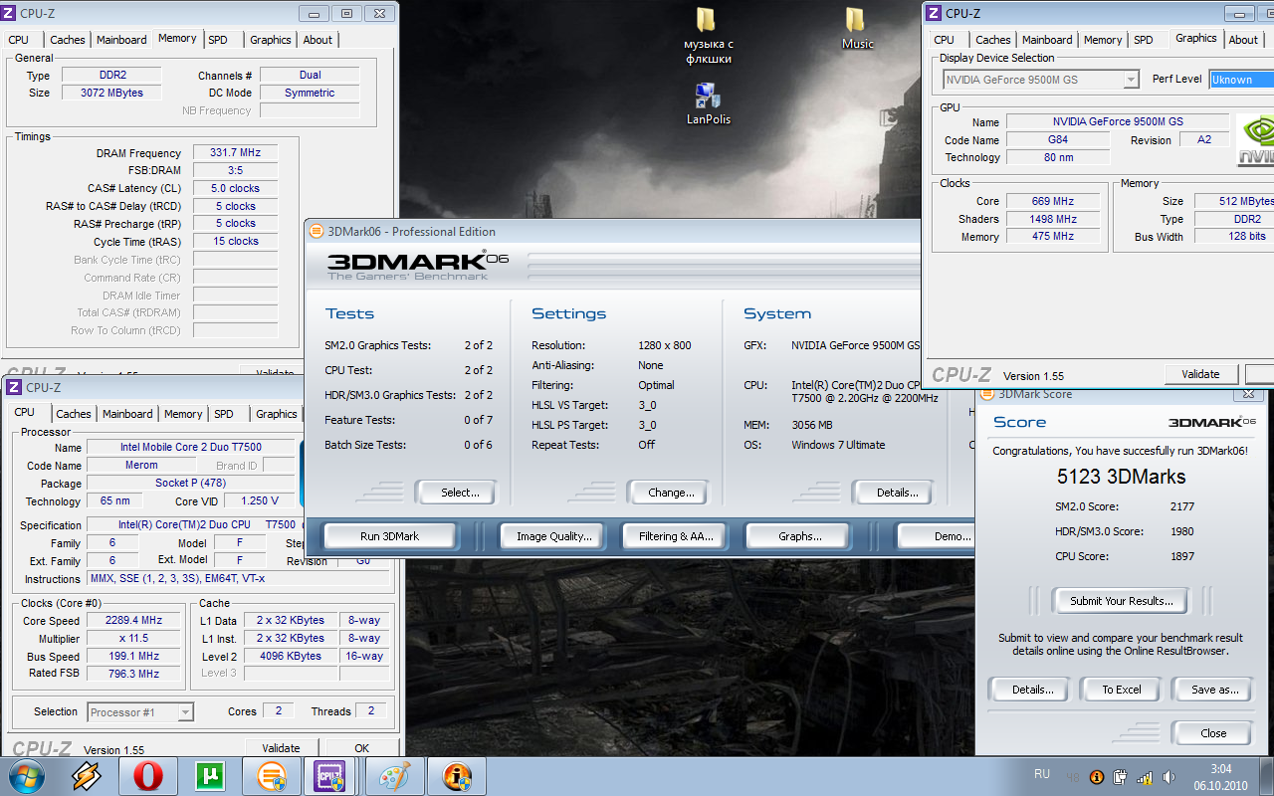Click the Core Speed value 2289.4 MHz
The image size is (1274, 796).
coord(133,621)
